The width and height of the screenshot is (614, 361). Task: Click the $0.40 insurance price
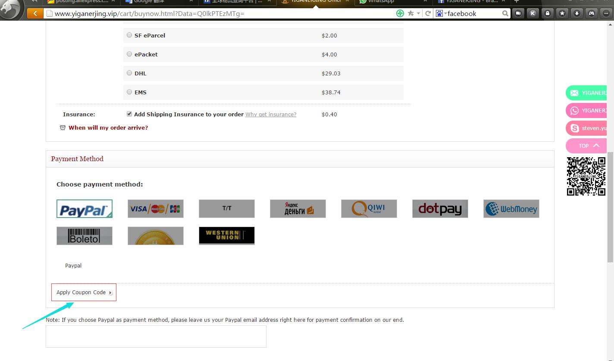click(x=329, y=114)
